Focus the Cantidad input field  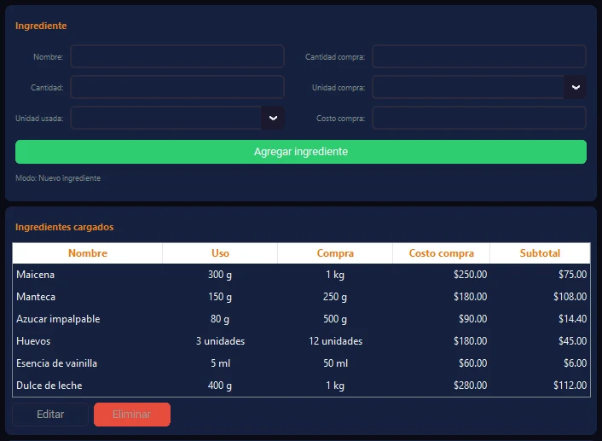pyautogui.click(x=177, y=87)
